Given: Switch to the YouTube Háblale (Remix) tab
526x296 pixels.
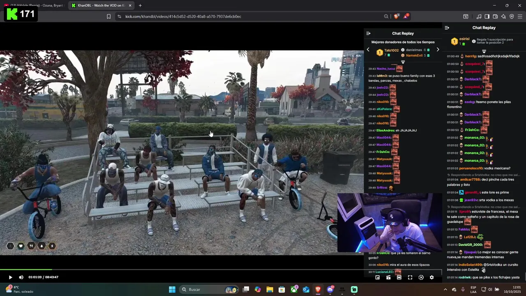Looking at the screenshot, I should [x=34, y=5].
